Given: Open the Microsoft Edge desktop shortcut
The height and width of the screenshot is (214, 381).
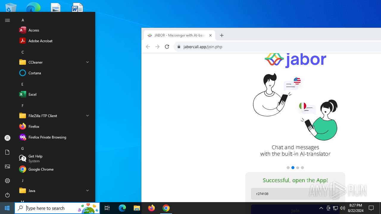Looking at the screenshot, I should click(x=33, y=7).
